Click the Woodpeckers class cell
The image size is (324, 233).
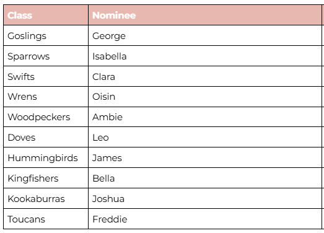(46, 117)
